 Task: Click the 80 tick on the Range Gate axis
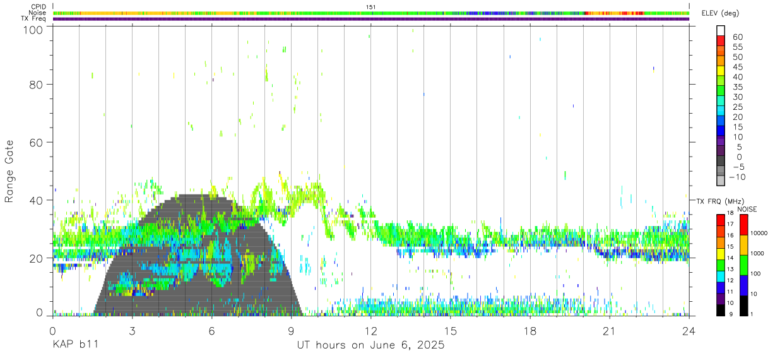coord(37,84)
